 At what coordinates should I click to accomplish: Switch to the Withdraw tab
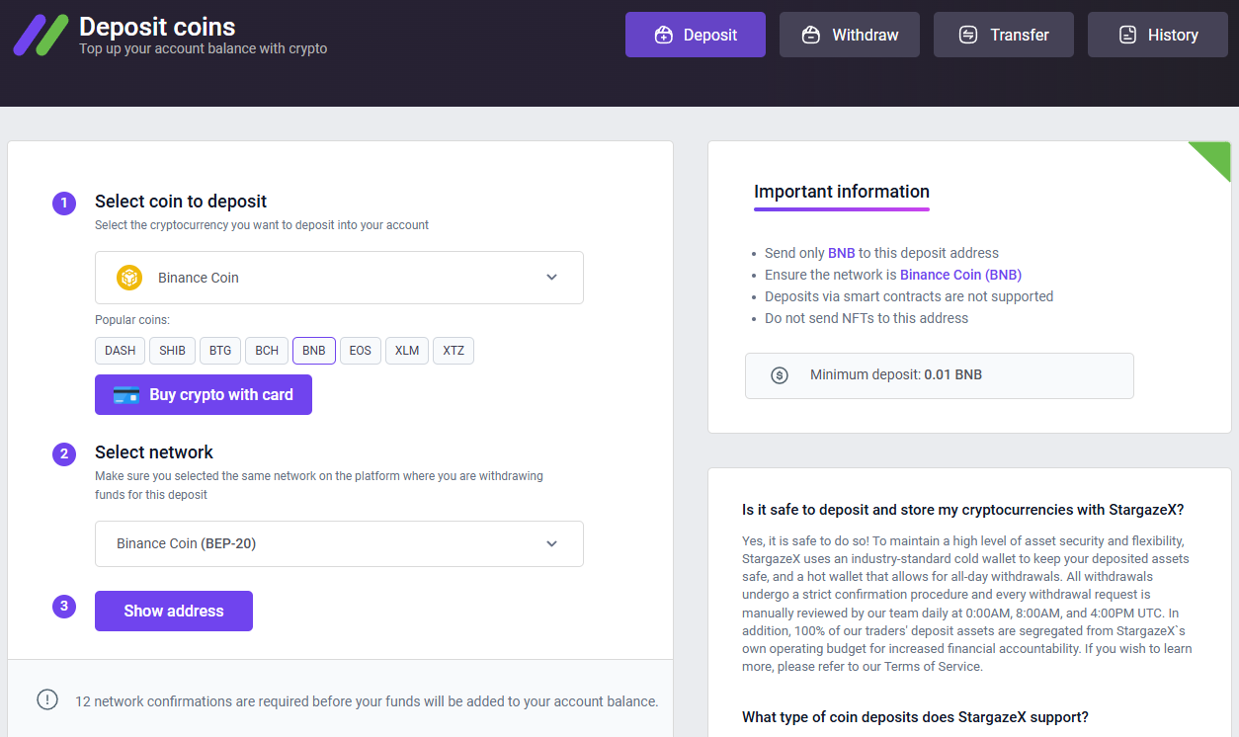click(850, 35)
